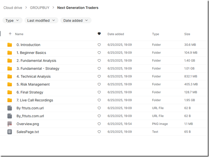Click the Overview.png thumbnail icon
209x157 pixels.
[x=9, y=124]
